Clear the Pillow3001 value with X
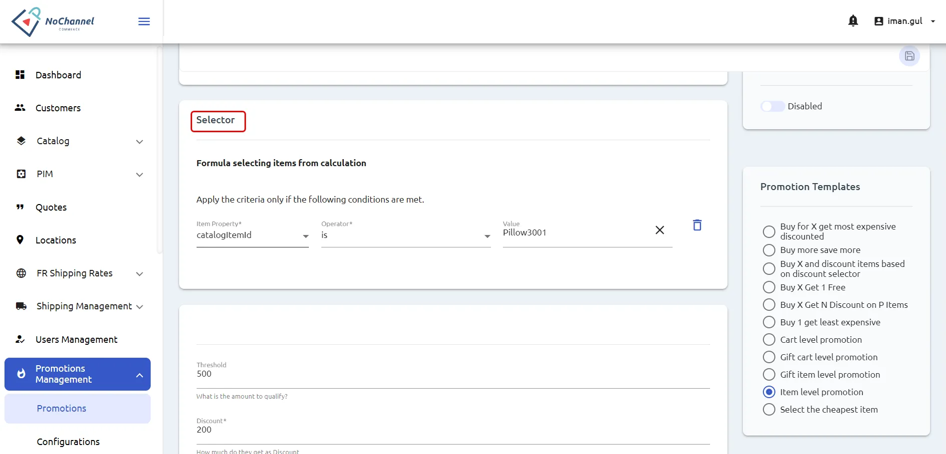The width and height of the screenshot is (946, 454). point(660,230)
